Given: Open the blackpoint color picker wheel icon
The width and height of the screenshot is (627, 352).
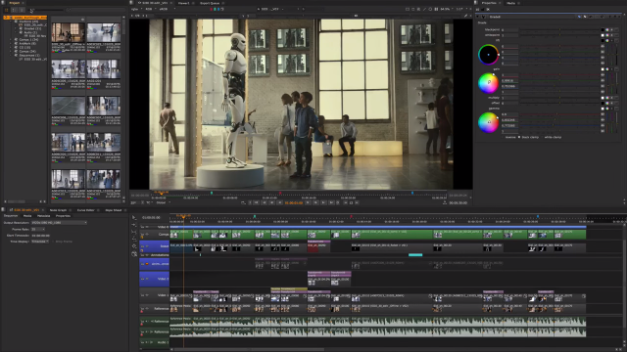Looking at the screenshot, I should (x=607, y=30).
